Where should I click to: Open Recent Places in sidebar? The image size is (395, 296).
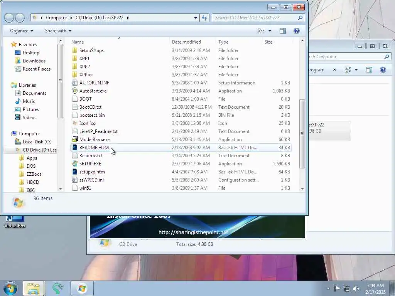click(37, 69)
